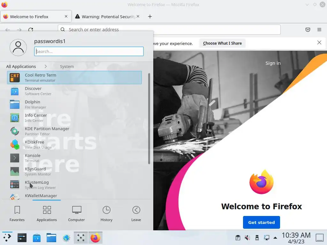327x245 pixels.
Task: Click the System breadcrumb label
Action: (67, 66)
